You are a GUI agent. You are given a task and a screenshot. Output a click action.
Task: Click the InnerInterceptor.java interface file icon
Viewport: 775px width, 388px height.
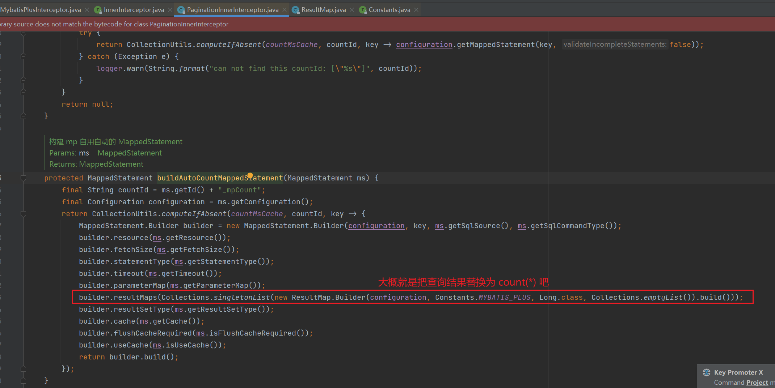(x=98, y=10)
